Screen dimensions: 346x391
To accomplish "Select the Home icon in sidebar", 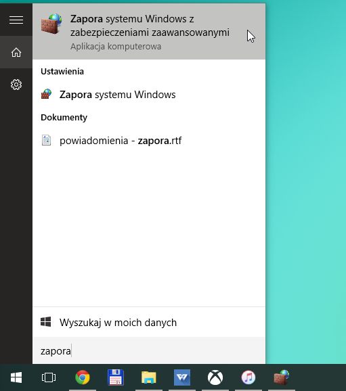I will (x=16, y=52).
